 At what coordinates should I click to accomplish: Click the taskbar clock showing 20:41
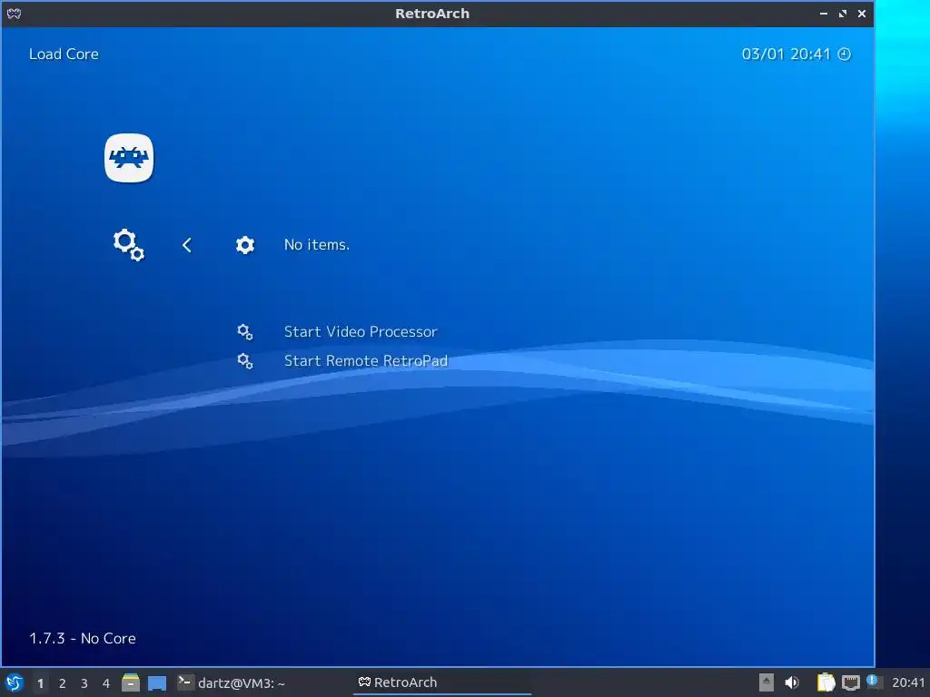pos(908,682)
